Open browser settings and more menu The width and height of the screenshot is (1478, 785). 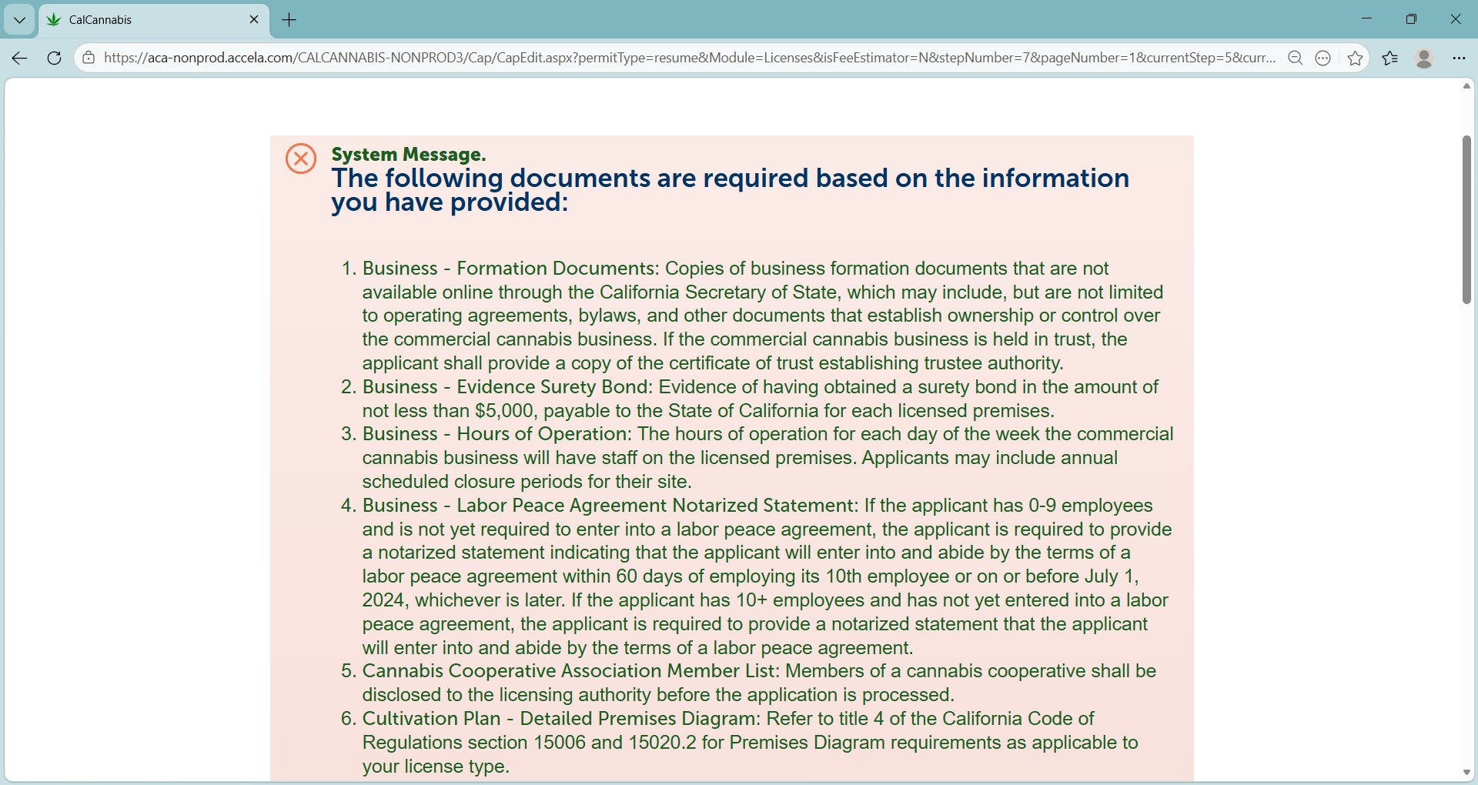coord(1459,58)
